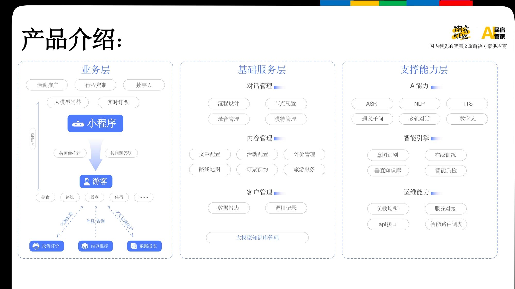Screen dimensions: 515x289
Task: Click the 流程设计 pill
Action: click(229, 104)
